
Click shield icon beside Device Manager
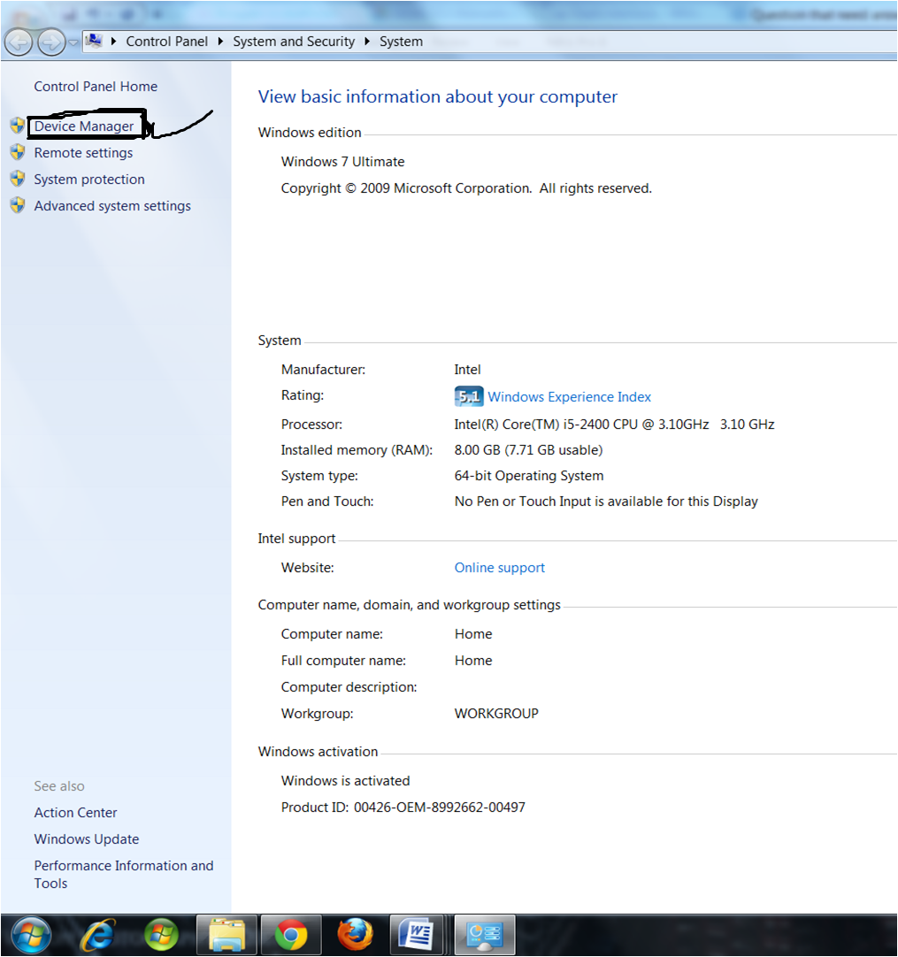click(x=18, y=126)
